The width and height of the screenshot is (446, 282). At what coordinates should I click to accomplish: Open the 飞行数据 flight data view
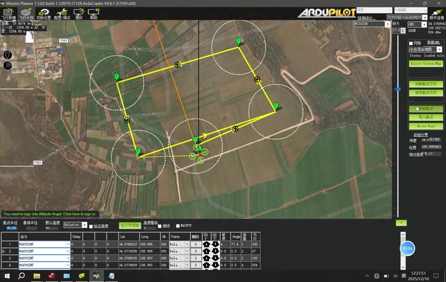pyautogui.click(x=8, y=13)
